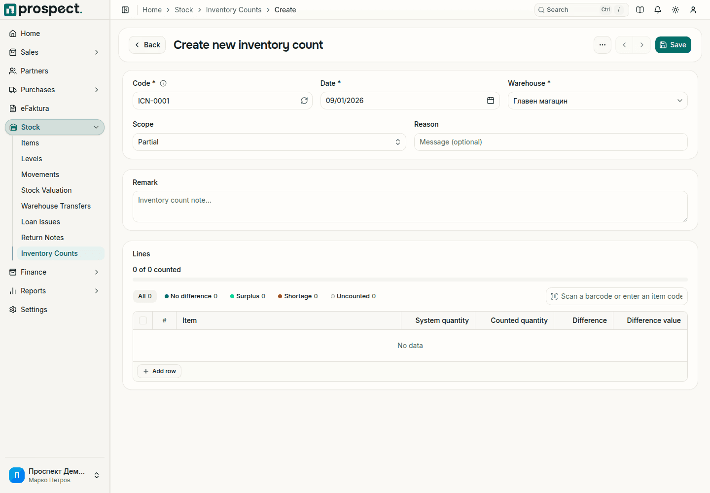Click the Date field value
The image size is (710, 493).
pyautogui.click(x=345, y=101)
